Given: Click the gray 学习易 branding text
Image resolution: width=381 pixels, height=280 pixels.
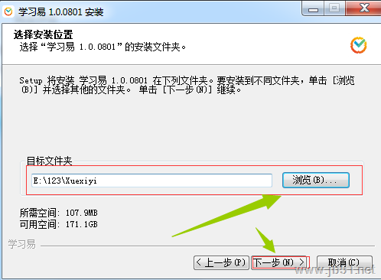Looking at the screenshot, I should 22,244.
